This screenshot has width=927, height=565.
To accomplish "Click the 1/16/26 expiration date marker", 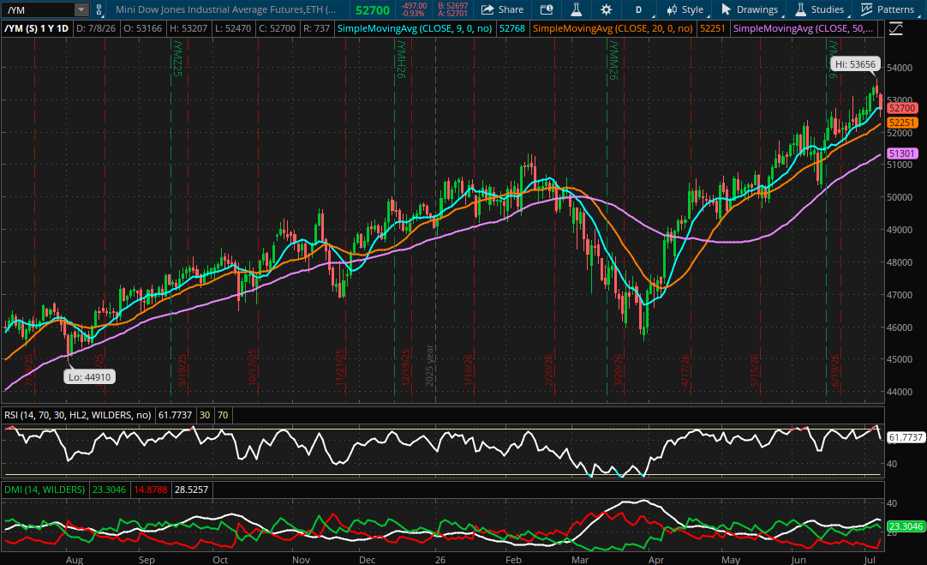I will pyautogui.click(x=468, y=370).
